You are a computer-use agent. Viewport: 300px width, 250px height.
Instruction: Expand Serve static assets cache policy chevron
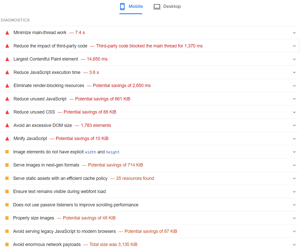click(x=294, y=178)
